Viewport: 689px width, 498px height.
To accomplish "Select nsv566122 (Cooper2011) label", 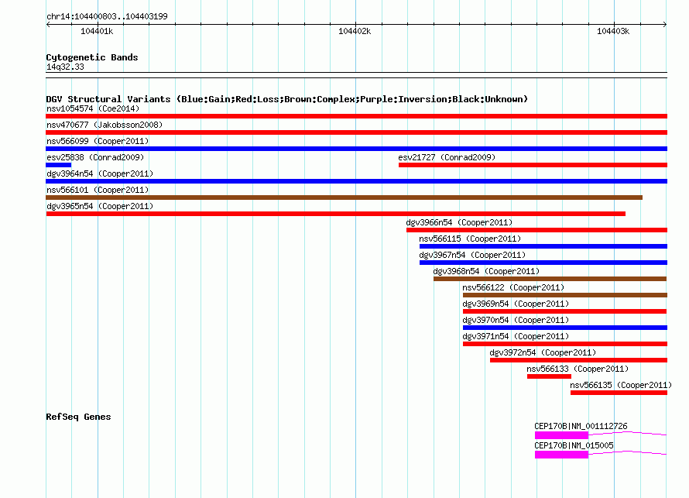I will click(513, 287).
